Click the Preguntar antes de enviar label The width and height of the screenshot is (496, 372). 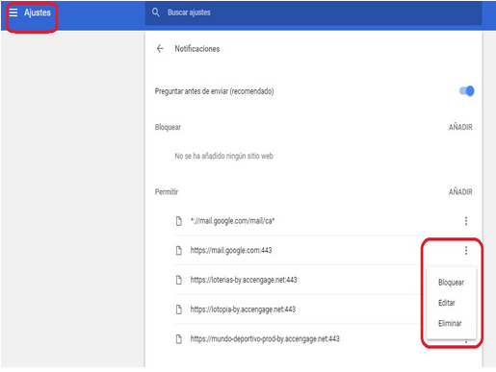pyautogui.click(x=214, y=91)
